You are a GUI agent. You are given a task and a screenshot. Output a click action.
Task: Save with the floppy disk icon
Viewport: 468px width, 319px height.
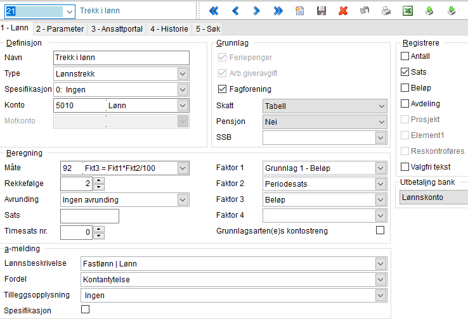[x=322, y=11]
